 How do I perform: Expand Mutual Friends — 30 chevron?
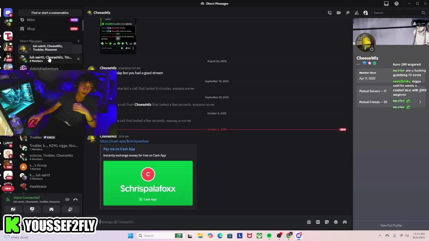420,102
